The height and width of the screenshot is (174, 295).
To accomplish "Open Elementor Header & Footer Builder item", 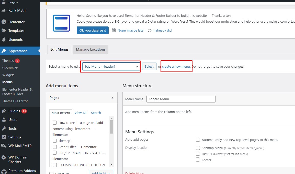I will [17, 92].
